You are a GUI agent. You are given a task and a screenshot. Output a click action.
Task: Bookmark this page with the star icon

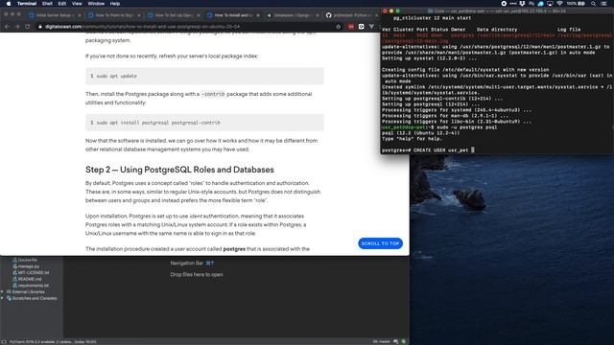(339, 26)
